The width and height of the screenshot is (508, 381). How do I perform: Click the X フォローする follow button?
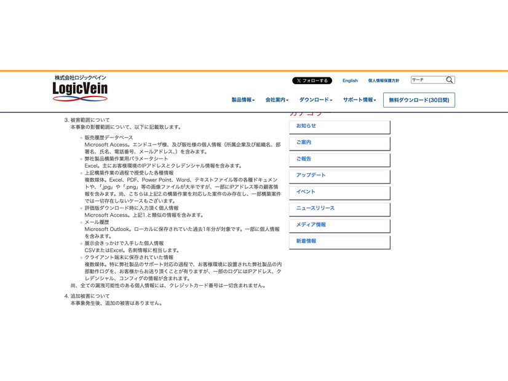coord(313,80)
